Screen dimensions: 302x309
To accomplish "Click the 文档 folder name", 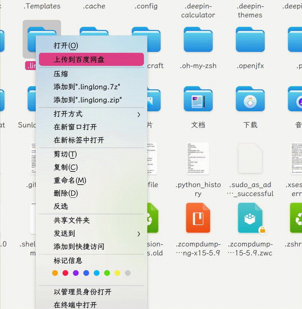I will [198, 125].
